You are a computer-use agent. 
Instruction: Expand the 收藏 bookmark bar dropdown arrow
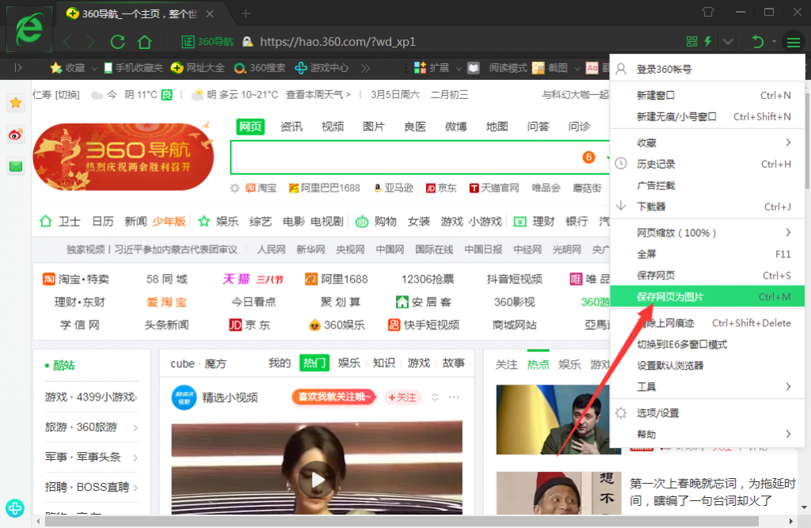(x=94, y=68)
